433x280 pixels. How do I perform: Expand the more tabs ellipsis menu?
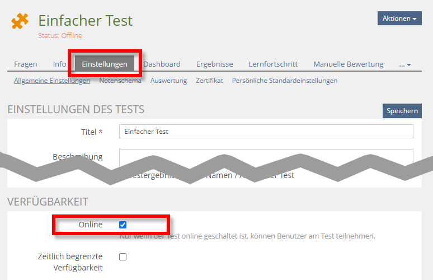405,64
